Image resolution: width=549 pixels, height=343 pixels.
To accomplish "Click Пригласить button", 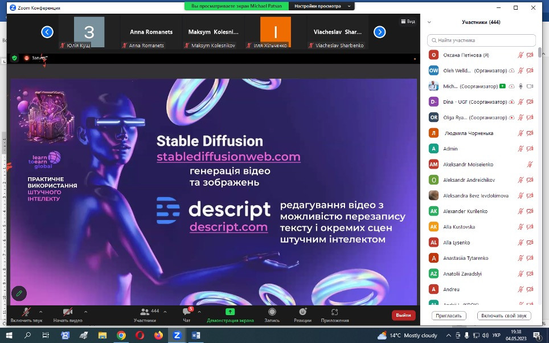I will pos(449,316).
